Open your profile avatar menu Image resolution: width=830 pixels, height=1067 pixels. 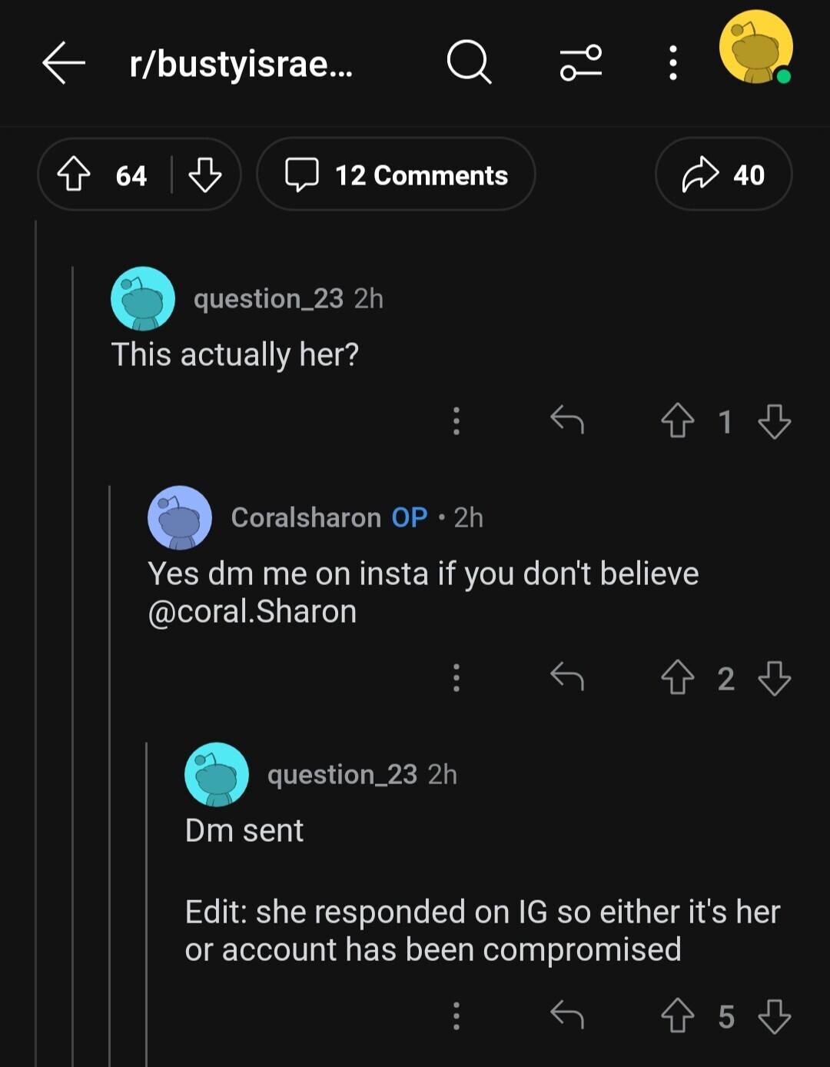[x=756, y=47]
